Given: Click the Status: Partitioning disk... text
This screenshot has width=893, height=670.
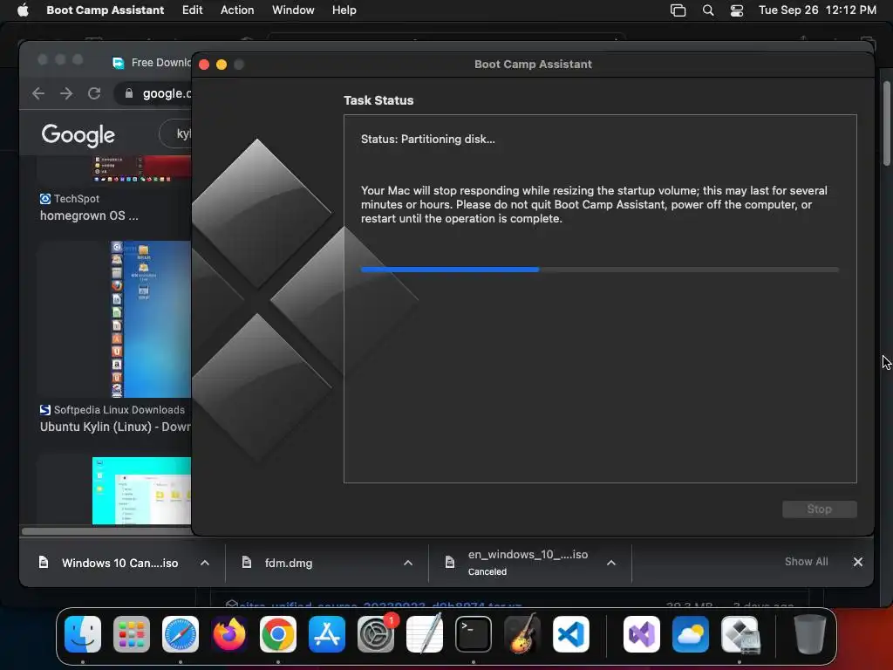Looking at the screenshot, I should [427, 139].
